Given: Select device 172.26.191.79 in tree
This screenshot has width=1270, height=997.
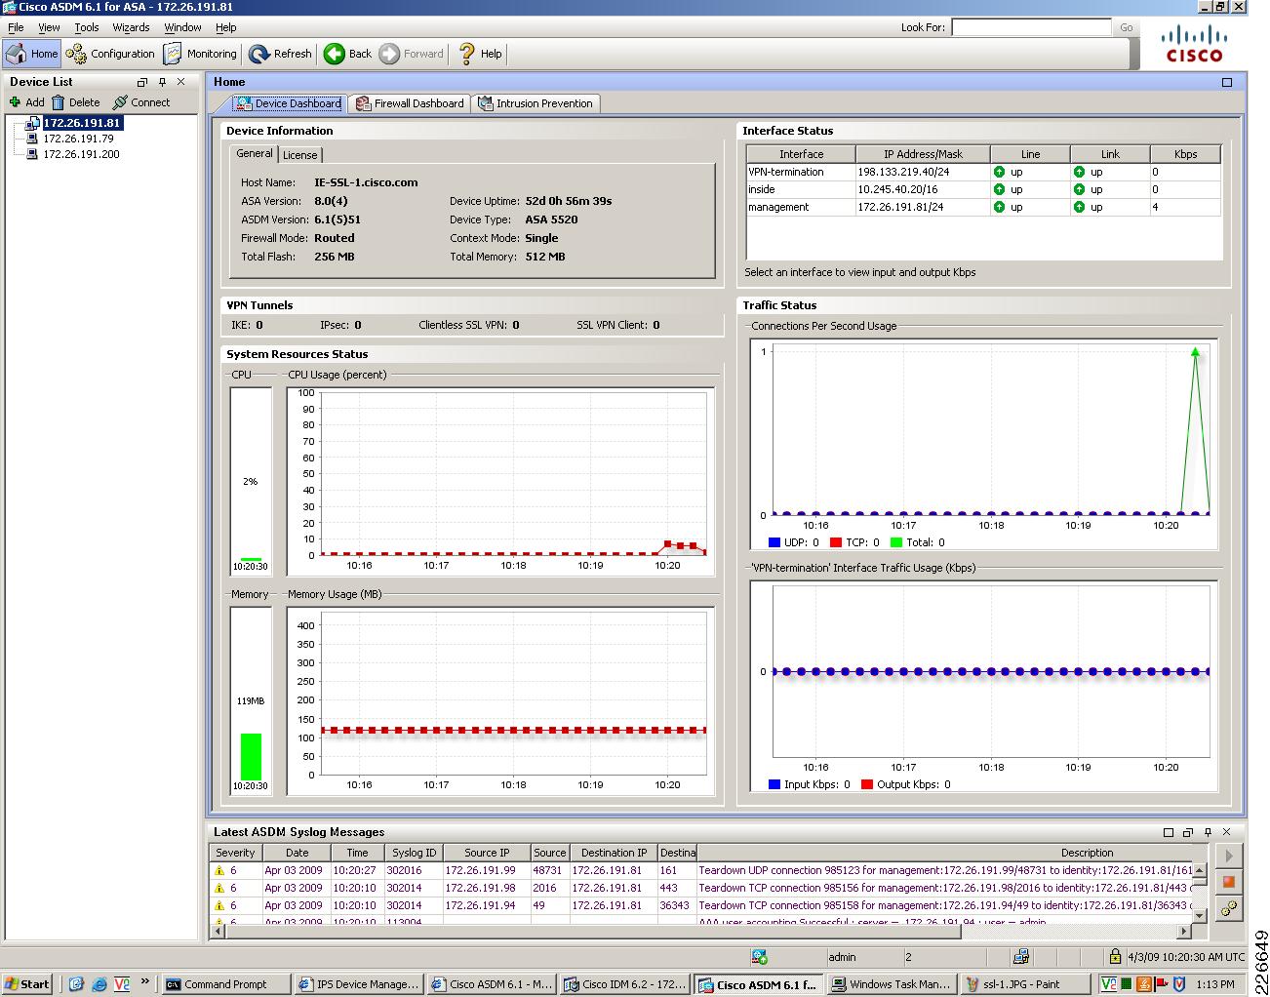Looking at the screenshot, I should tap(78, 139).
